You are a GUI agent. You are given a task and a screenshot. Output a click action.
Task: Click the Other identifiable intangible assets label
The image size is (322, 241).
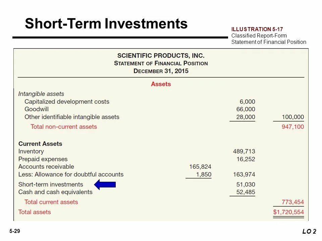coord(72,117)
